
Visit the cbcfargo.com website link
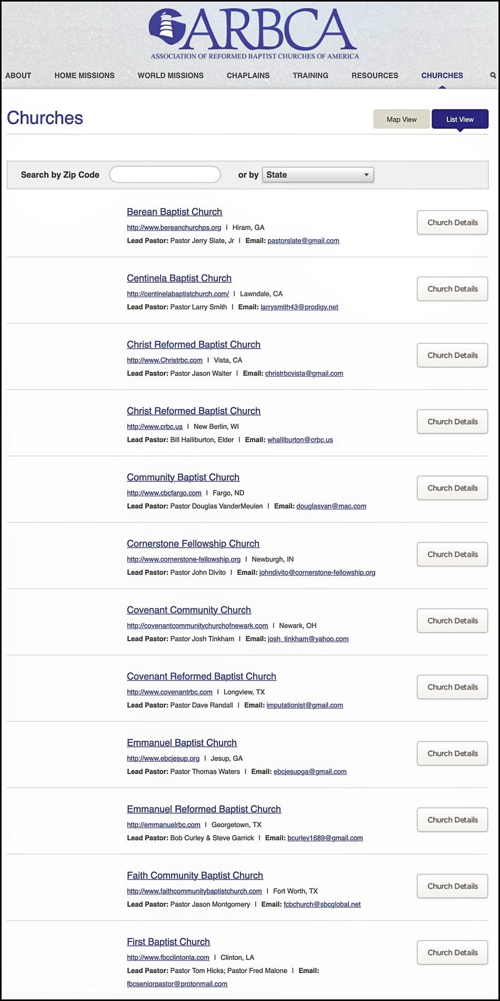[164, 493]
